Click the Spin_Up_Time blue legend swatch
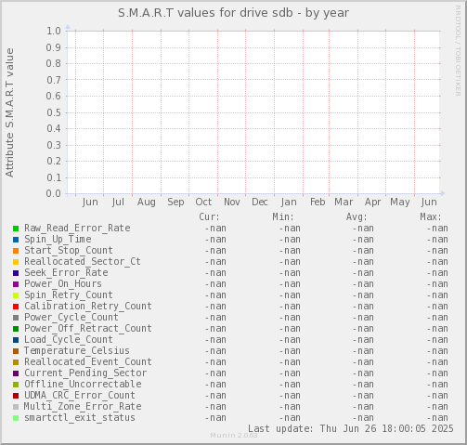Screen dimensions: 467x445 [16, 240]
